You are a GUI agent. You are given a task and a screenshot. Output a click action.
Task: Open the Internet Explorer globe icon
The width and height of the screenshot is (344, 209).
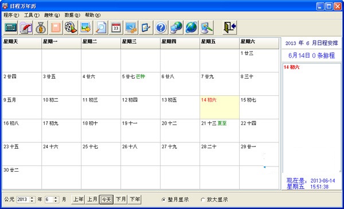coord(191,28)
